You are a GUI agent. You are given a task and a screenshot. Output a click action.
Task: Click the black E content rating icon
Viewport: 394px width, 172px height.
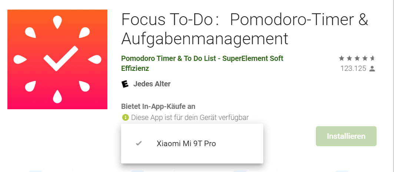tap(125, 84)
